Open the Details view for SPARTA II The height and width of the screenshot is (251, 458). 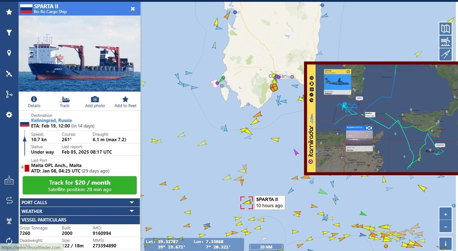34,101
